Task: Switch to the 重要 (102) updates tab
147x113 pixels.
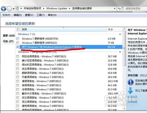Action: [9, 36]
